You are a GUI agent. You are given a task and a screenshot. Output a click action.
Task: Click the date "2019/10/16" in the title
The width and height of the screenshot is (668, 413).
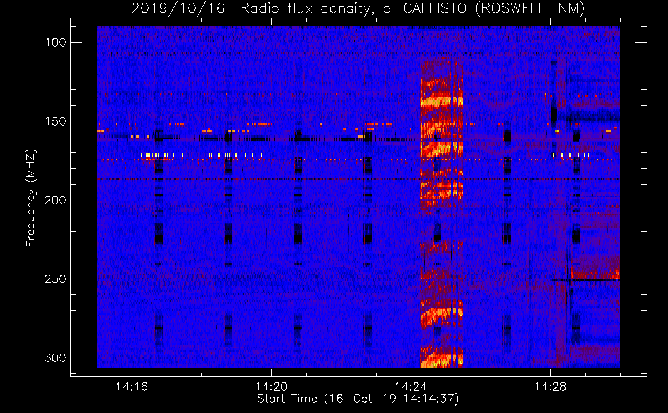click(x=178, y=8)
